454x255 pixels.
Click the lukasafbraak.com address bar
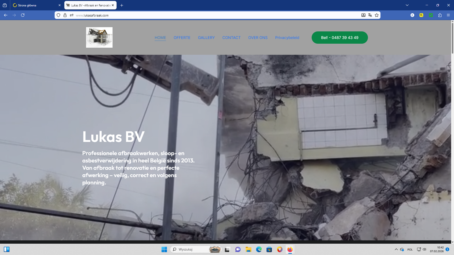[199, 15]
